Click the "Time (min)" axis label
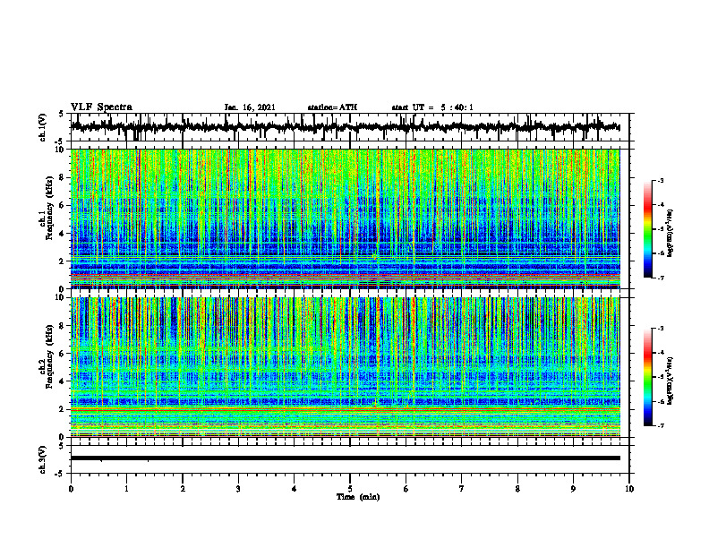The image size is (709, 548). pos(358,497)
